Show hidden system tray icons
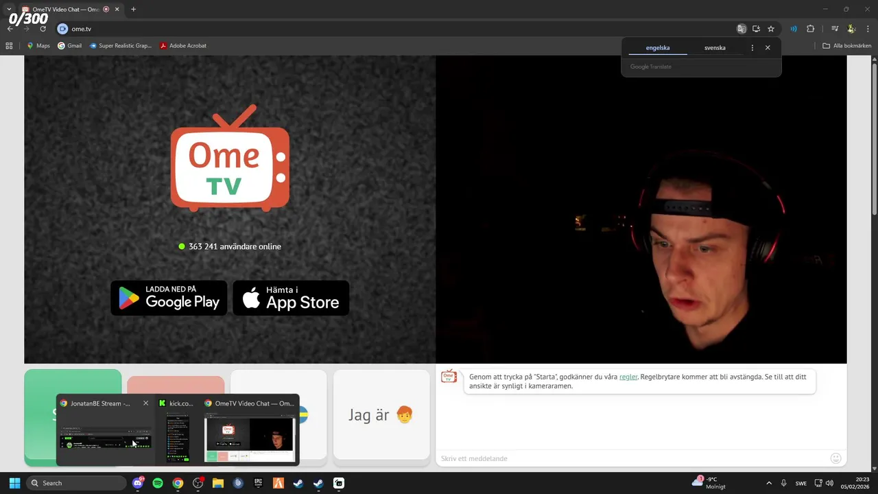The width and height of the screenshot is (878, 494). click(x=768, y=483)
